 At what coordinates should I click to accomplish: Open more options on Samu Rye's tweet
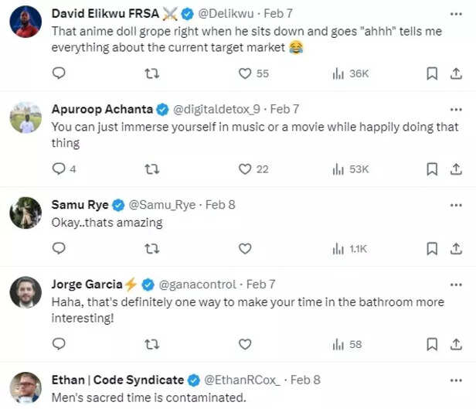point(455,205)
